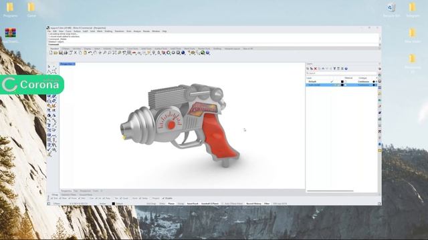Click the Layers panel search field

coord(340,73)
